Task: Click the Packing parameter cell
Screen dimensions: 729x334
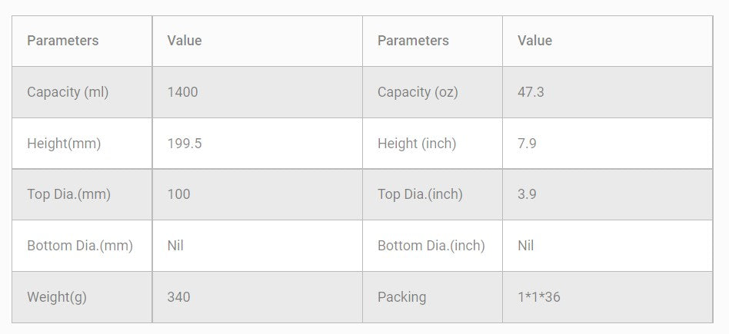Action: click(x=401, y=297)
